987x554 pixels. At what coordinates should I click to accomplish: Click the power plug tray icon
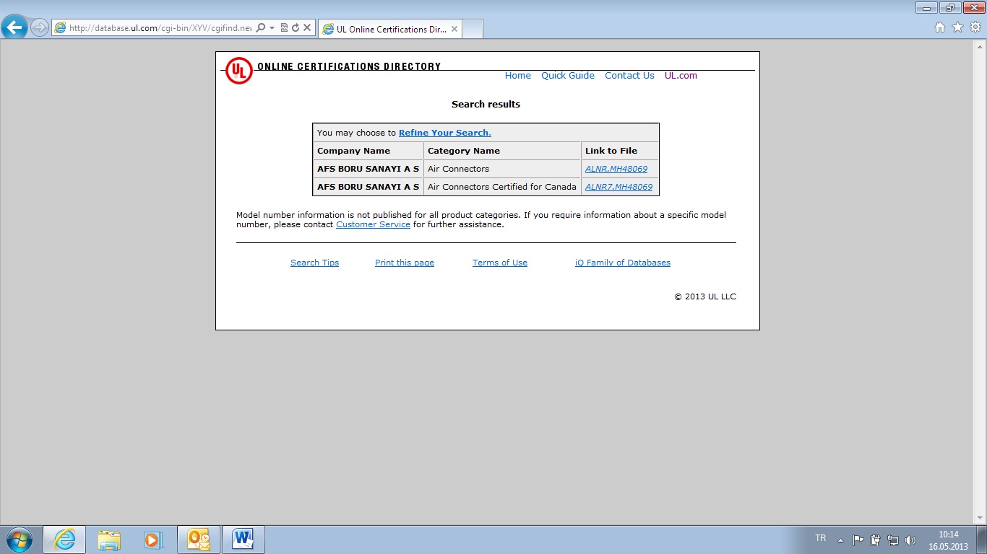(x=876, y=540)
